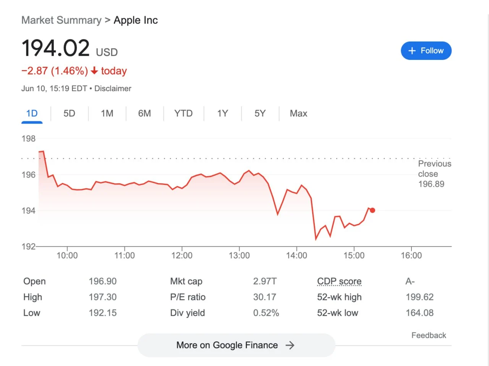Image resolution: width=489 pixels, height=366 pixels.
Task: Click the plus icon on Follow button
Action: coord(412,51)
